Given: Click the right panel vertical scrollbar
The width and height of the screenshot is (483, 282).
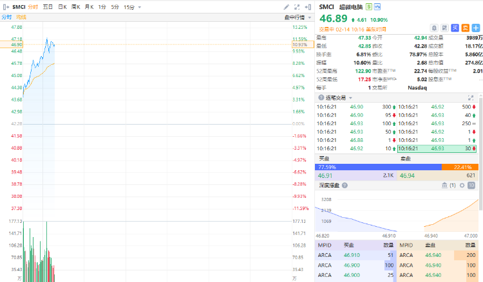Looking at the screenshot, I should click(x=481, y=154).
